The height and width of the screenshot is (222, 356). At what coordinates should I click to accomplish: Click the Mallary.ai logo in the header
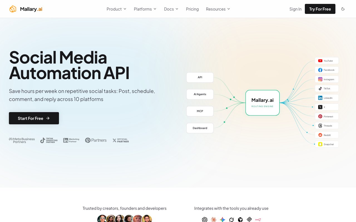[x=26, y=9]
